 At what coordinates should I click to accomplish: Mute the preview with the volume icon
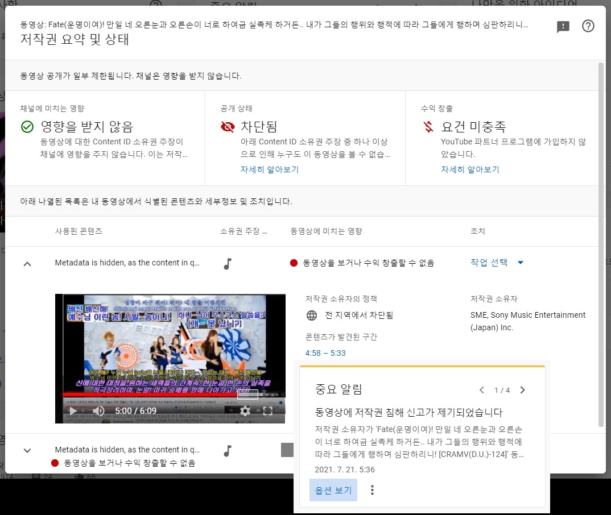click(x=98, y=410)
